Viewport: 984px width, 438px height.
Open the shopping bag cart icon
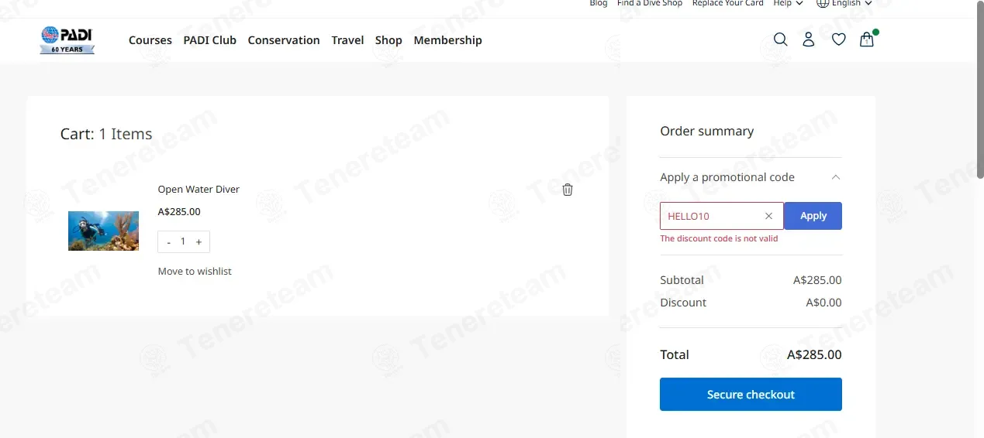pyautogui.click(x=867, y=39)
